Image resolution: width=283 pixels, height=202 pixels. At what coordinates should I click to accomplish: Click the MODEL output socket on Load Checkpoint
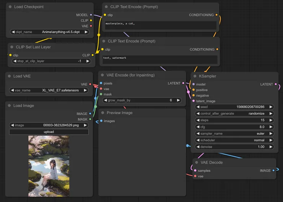tap(91, 15)
